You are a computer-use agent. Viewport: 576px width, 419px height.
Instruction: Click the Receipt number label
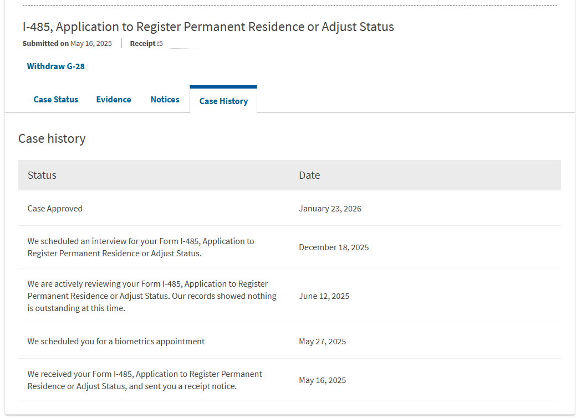(x=143, y=44)
